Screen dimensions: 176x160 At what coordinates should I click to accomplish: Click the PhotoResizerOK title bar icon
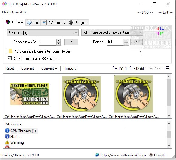pyautogui.click(x=5, y=4)
